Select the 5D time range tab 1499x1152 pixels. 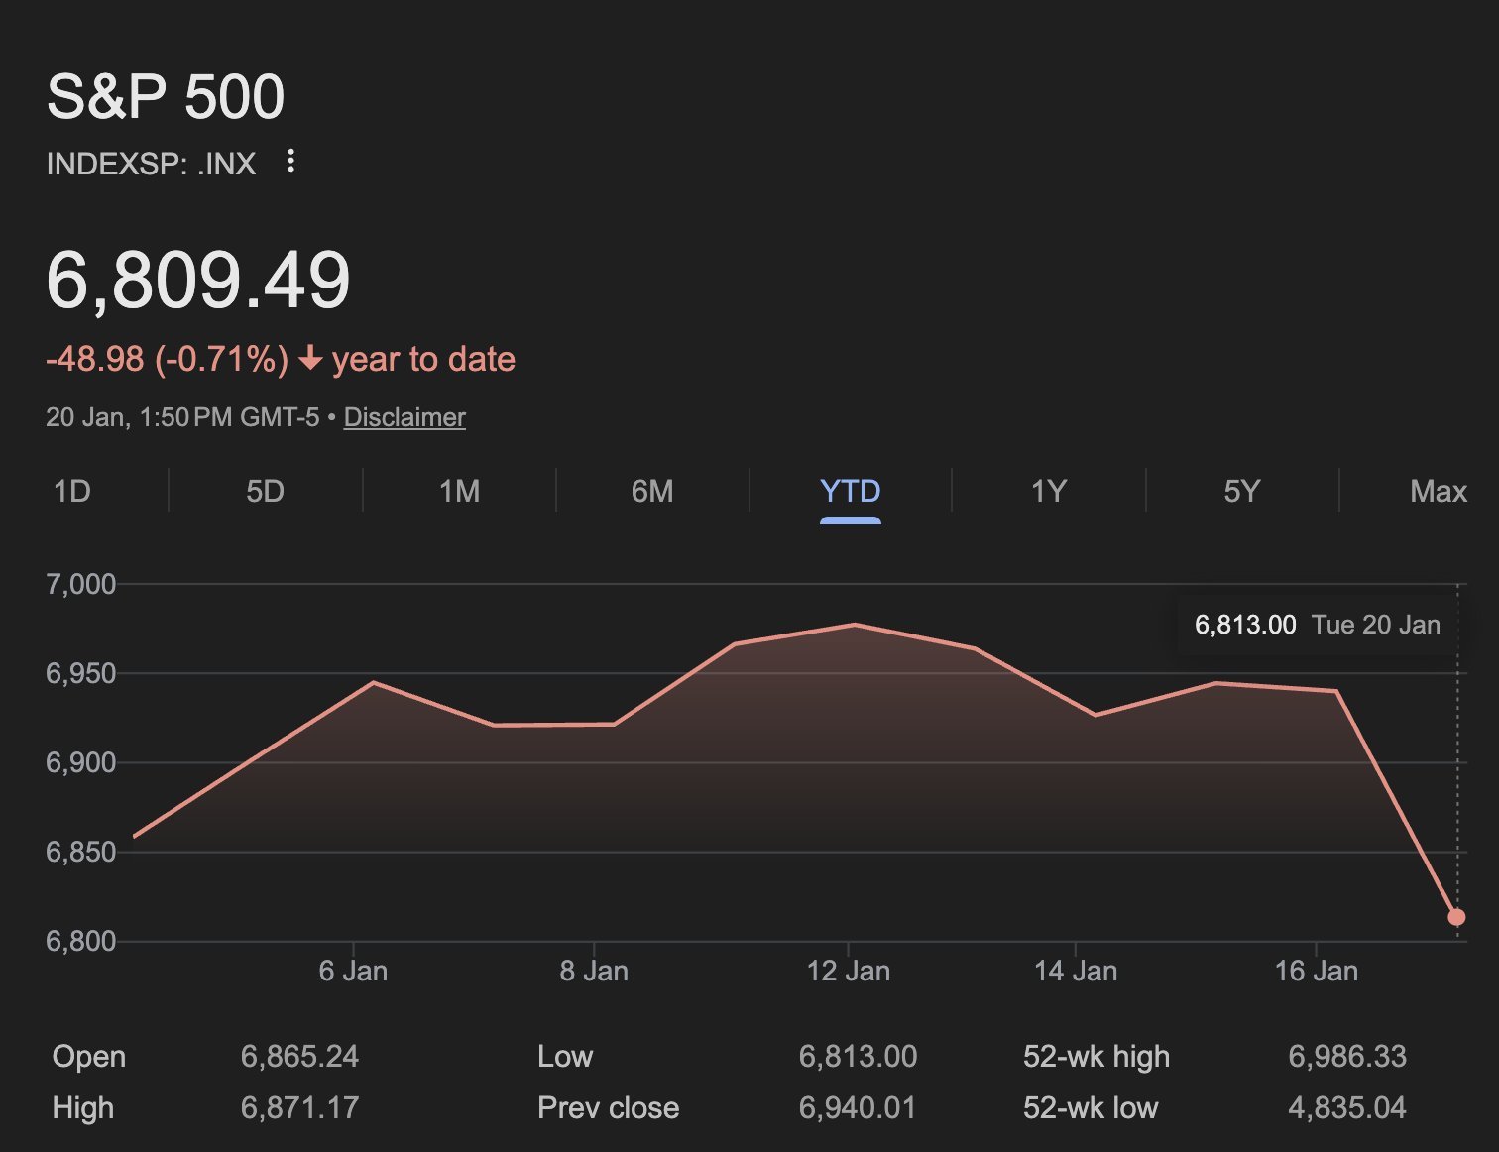(x=265, y=491)
